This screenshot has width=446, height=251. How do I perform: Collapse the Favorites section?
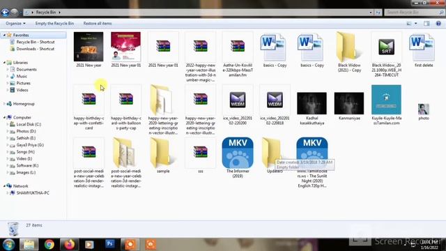click(x=4, y=35)
